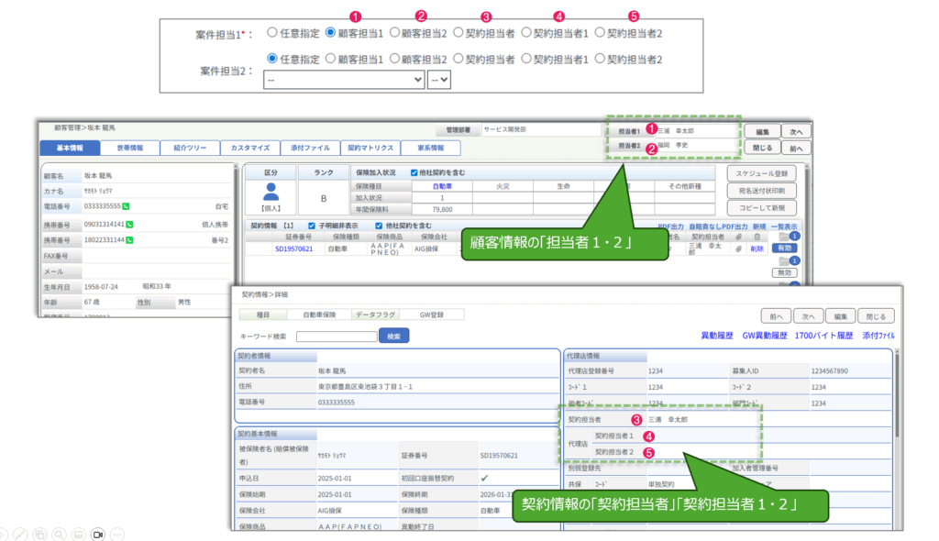Screen dimensions: 939x541
Task: Click the blue individual person icon
Action: pos(271,192)
